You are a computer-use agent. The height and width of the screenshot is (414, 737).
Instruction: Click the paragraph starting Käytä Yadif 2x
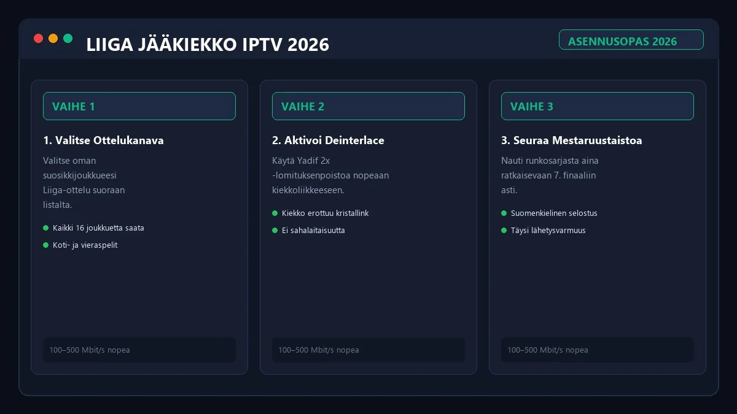(x=330, y=175)
